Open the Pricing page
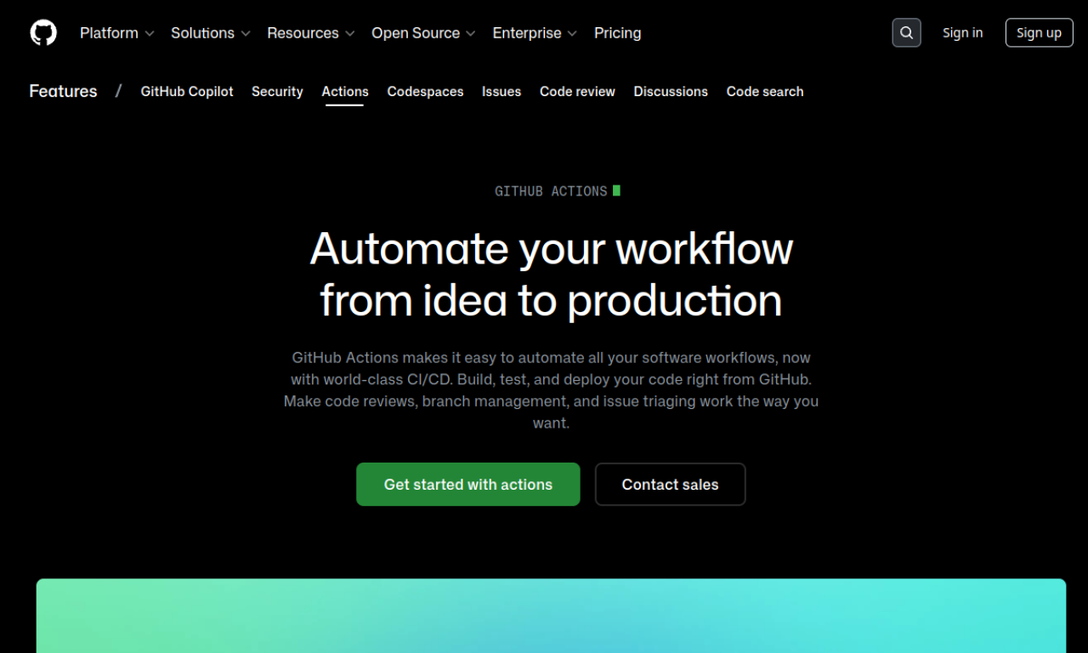The image size is (1088, 653). tap(617, 32)
